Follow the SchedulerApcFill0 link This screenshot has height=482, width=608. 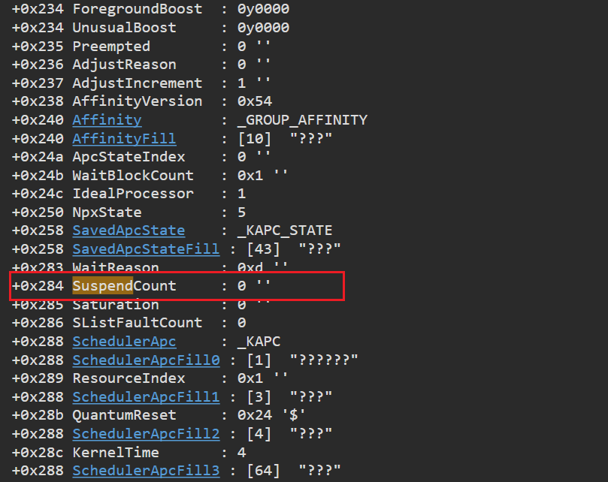coord(146,360)
